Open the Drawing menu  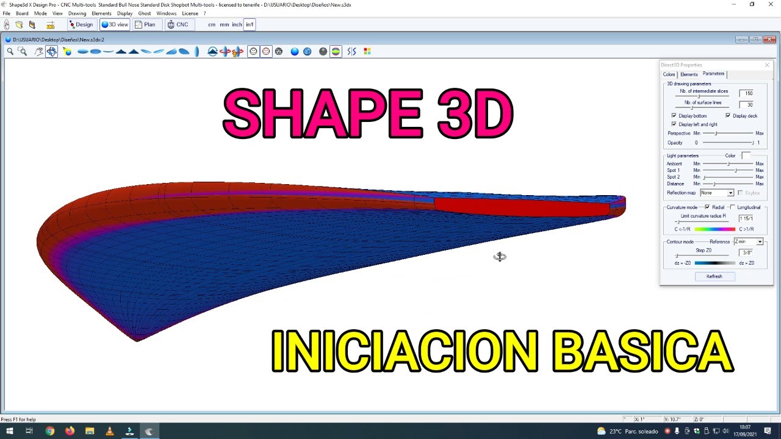click(77, 13)
